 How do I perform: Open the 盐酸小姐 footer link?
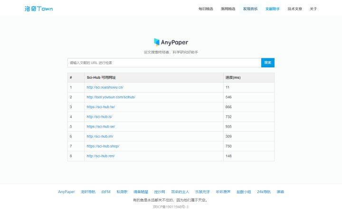pyautogui.click(x=244, y=192)
